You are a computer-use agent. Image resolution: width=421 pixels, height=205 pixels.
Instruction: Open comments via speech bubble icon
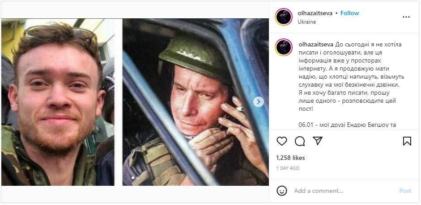pyautogui.click(x=300, y=141)
